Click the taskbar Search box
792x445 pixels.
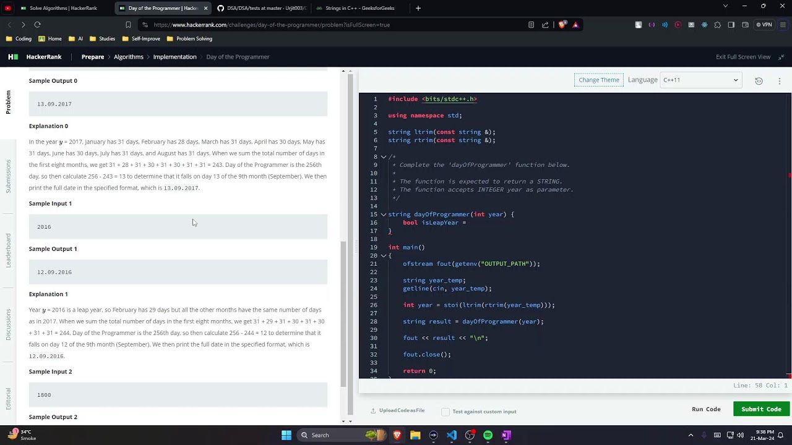point(343,435)
